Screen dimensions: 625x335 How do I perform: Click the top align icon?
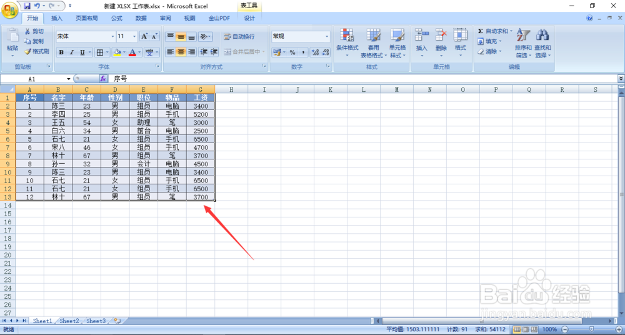coord(170,36)
